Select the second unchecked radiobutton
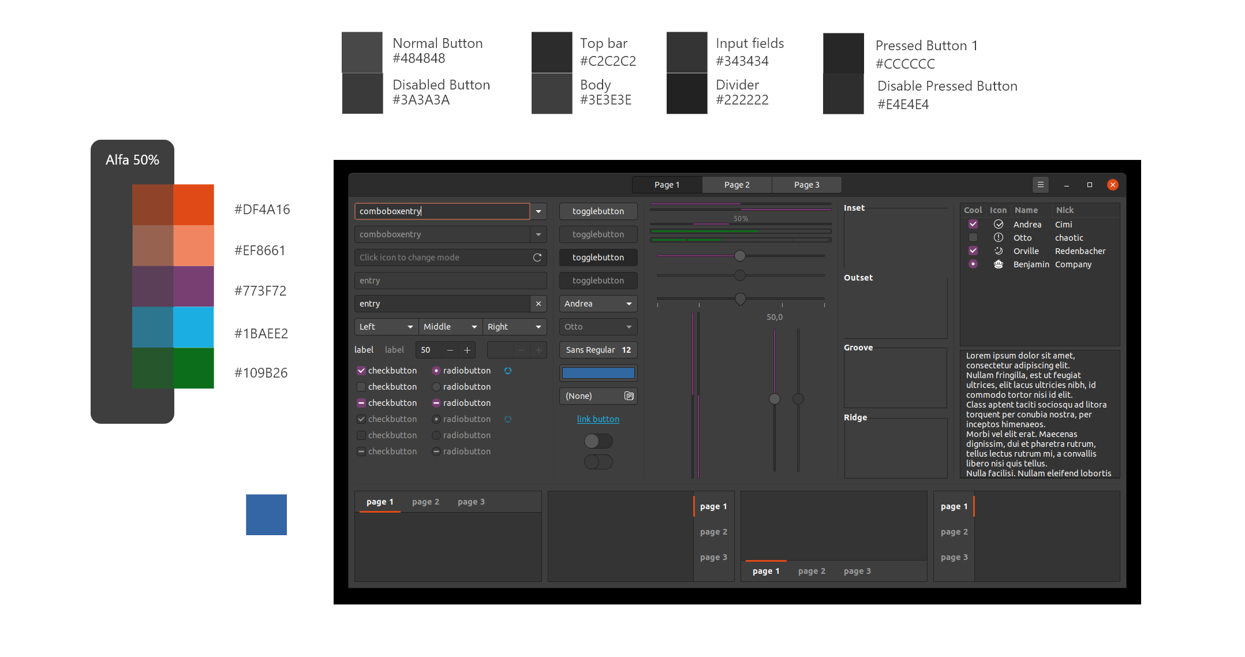 [x=436, y=435]
